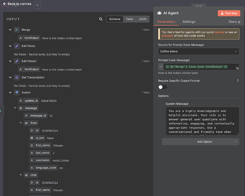Switch input view to JSON

pos(143,19)
